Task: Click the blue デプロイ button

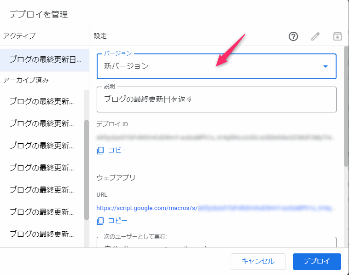Action: [x=317, y=262]
